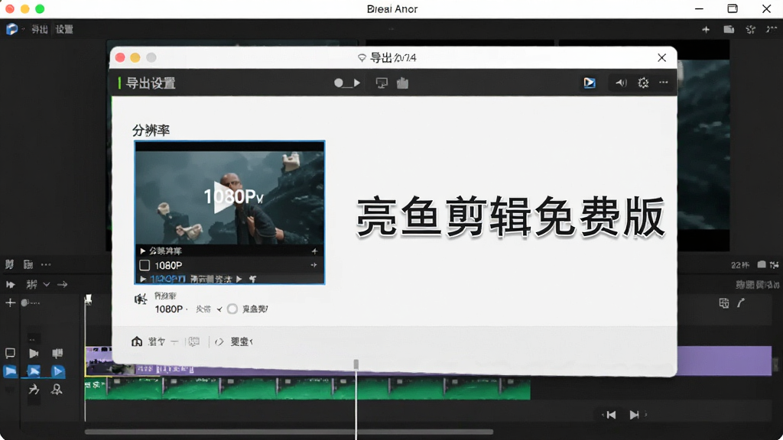Select the green audio clip on the timeline
This screenshot has height=440, width=783.
click(x=307, y=389)
